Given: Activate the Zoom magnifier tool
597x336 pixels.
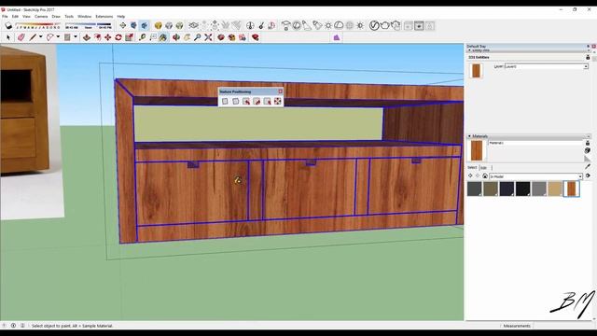Looking at the screenshot, I should pos(197,37).
